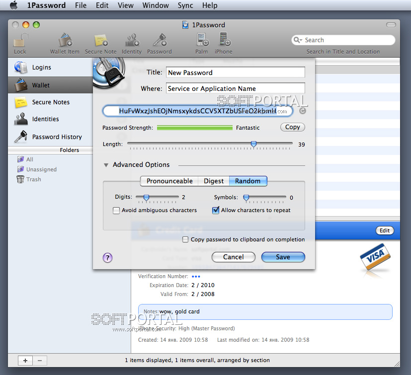
Task: Open the Edit menu
Action: coord(102,5)
